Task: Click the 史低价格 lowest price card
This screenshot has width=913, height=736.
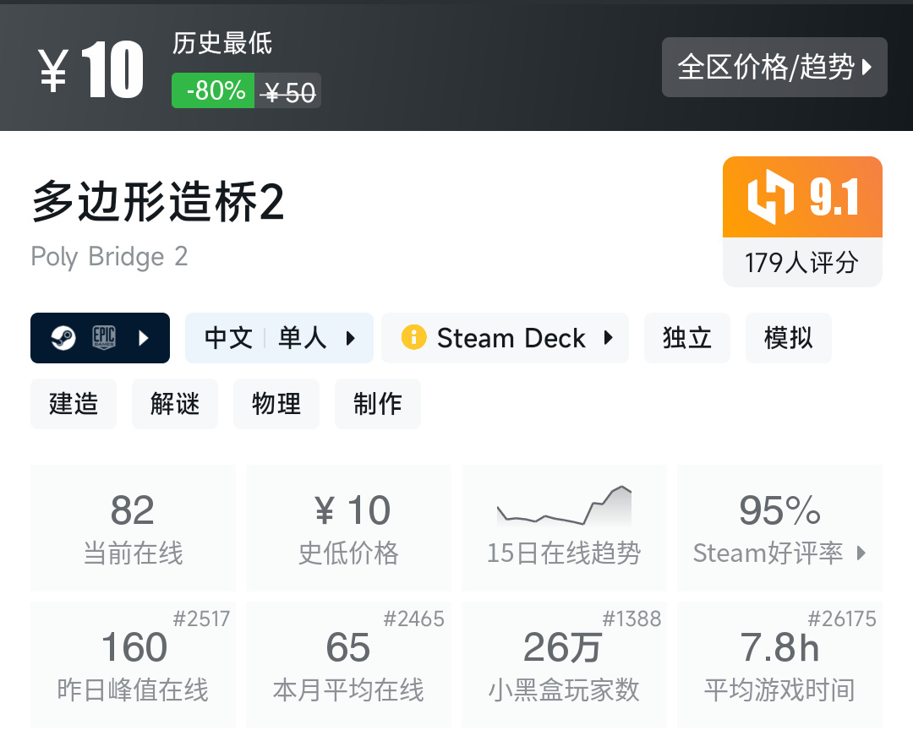Action: coord(348,528)
